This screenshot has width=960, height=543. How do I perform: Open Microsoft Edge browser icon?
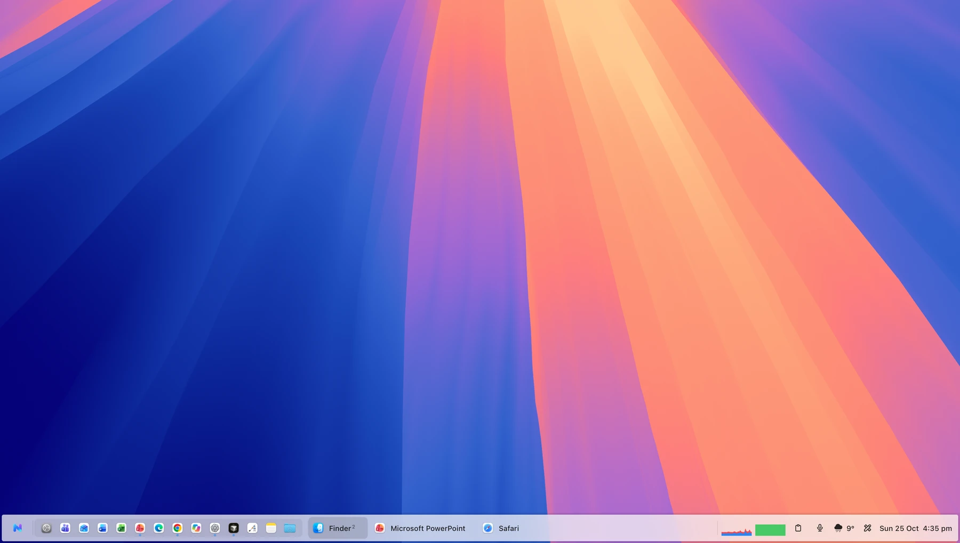coord(158,528)
